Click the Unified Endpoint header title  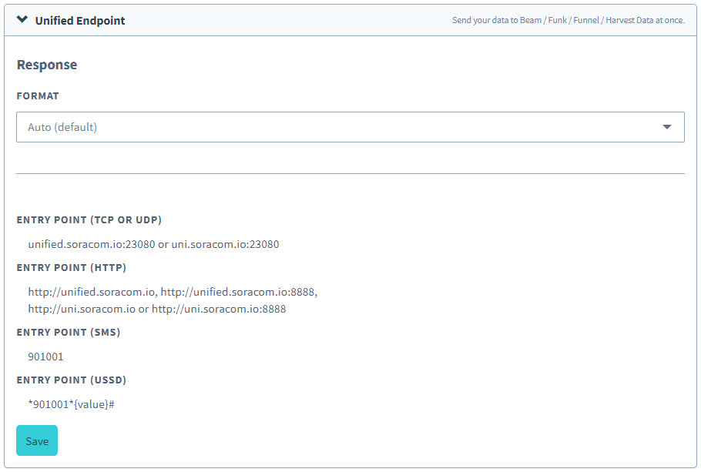(x=79, y=20)
